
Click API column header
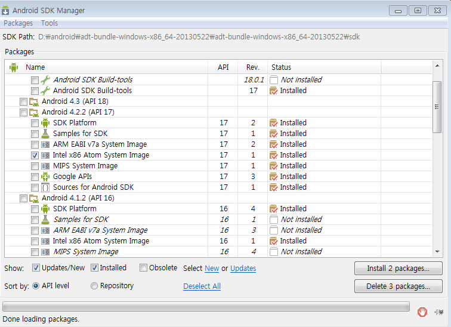point(223,67)
